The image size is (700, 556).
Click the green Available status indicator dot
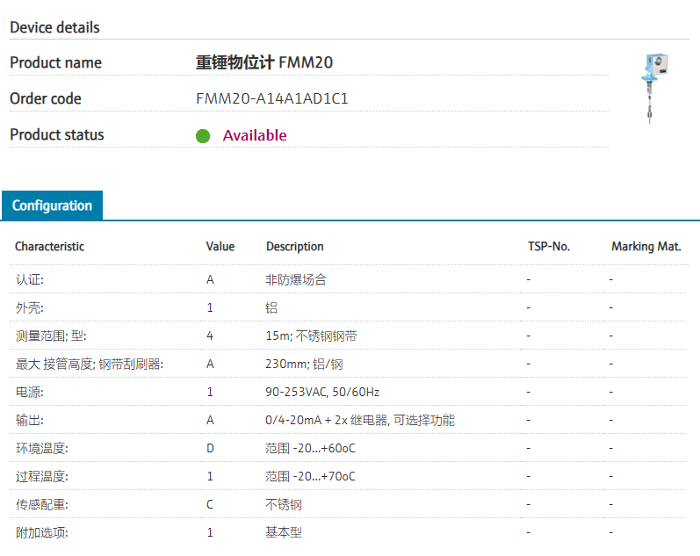(203, 136)
